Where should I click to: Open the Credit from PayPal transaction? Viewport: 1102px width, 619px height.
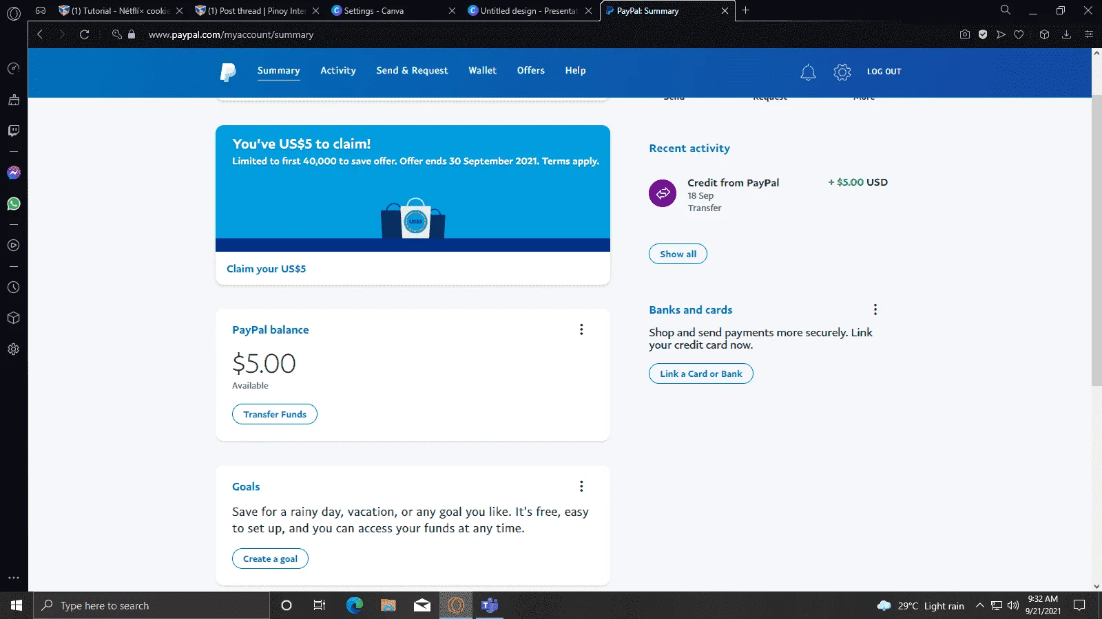[768, 195]
